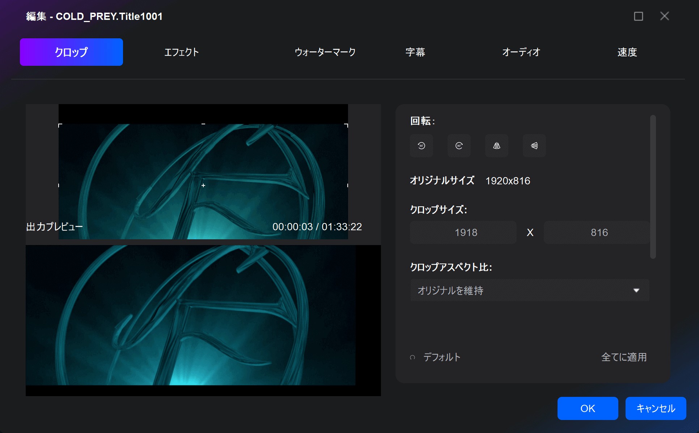Click the left-middle crop edge handle
Viewport: 699px width, 433px height.
click(59, 185)
